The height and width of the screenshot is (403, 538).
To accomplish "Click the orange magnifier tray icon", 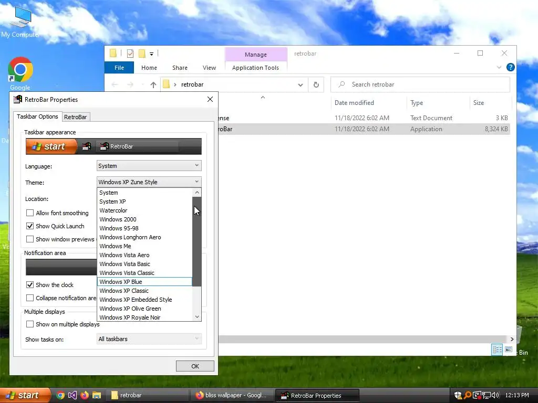I will point(467,395).
